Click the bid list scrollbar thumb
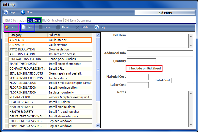Screen dimensions: 198x132 [98, 70]
